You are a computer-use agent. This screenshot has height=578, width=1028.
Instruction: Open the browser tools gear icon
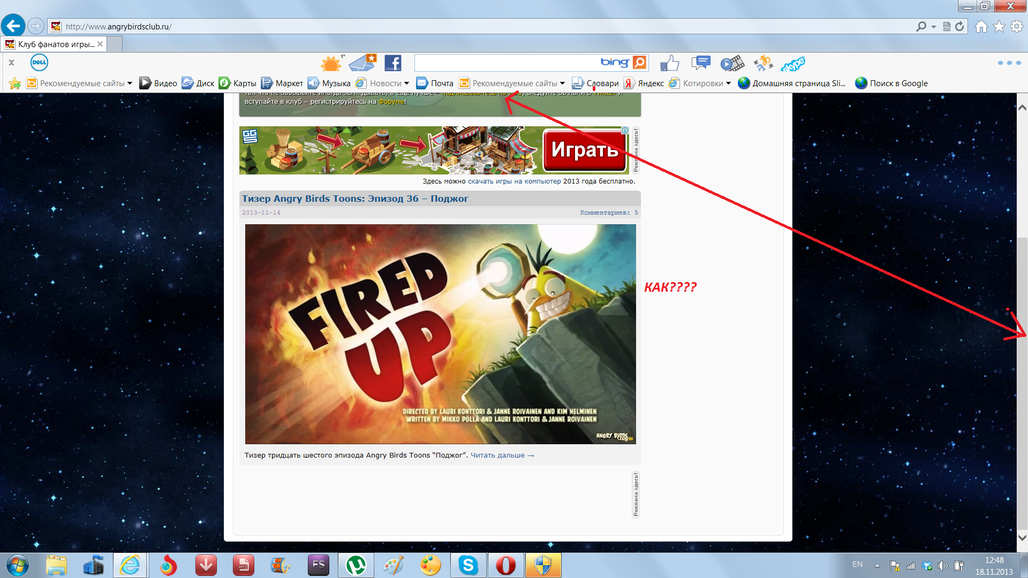click(1017, 26)
